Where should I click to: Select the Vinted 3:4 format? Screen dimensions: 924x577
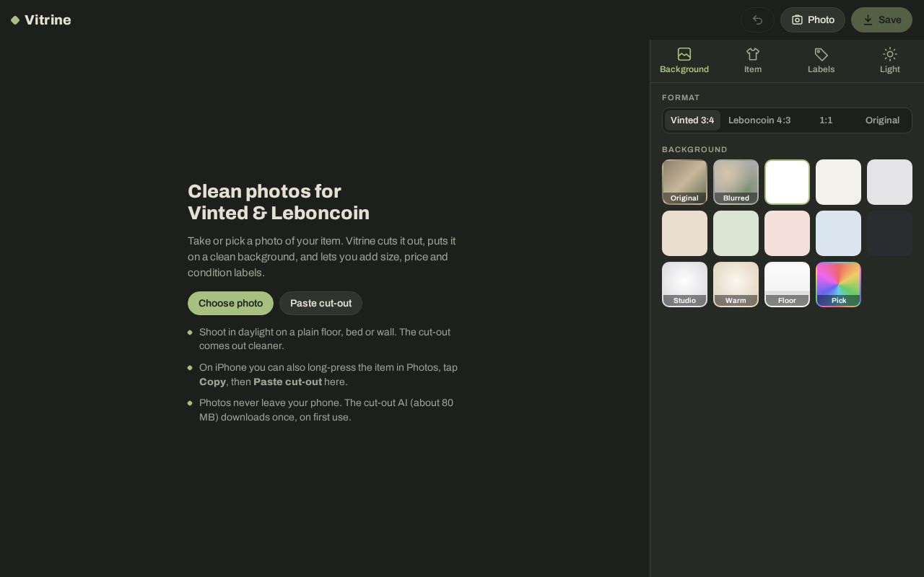[x=692, y=120]
